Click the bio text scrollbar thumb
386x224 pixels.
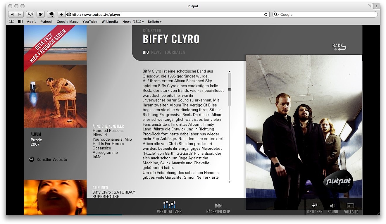click(230, 89)
